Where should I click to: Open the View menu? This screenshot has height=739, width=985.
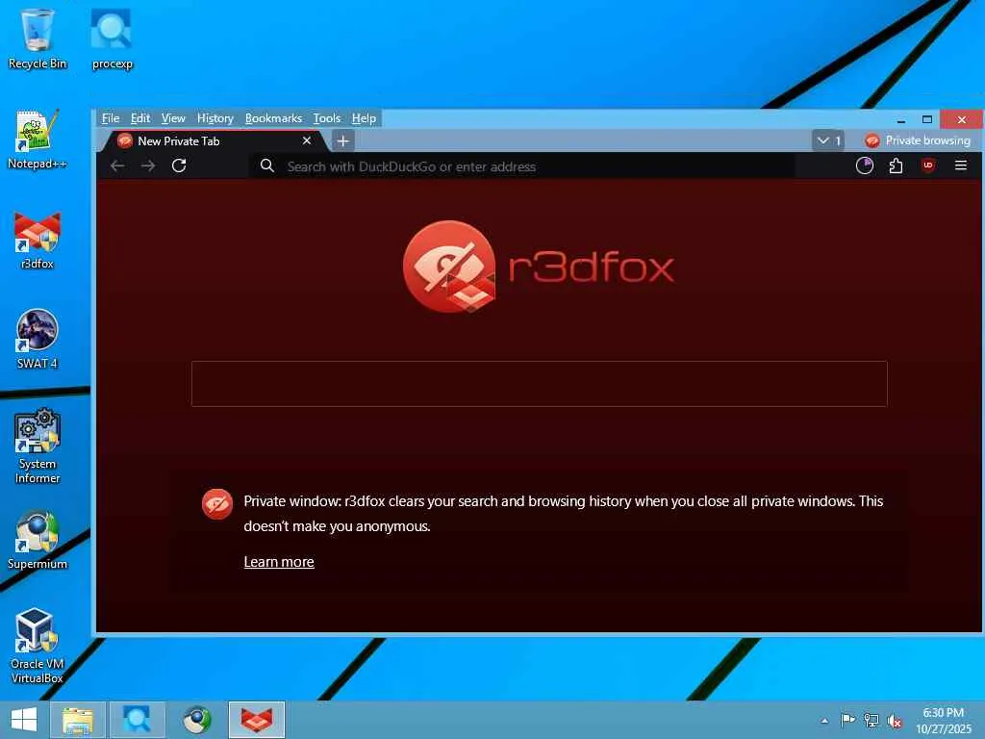click(x=173, y=118)
